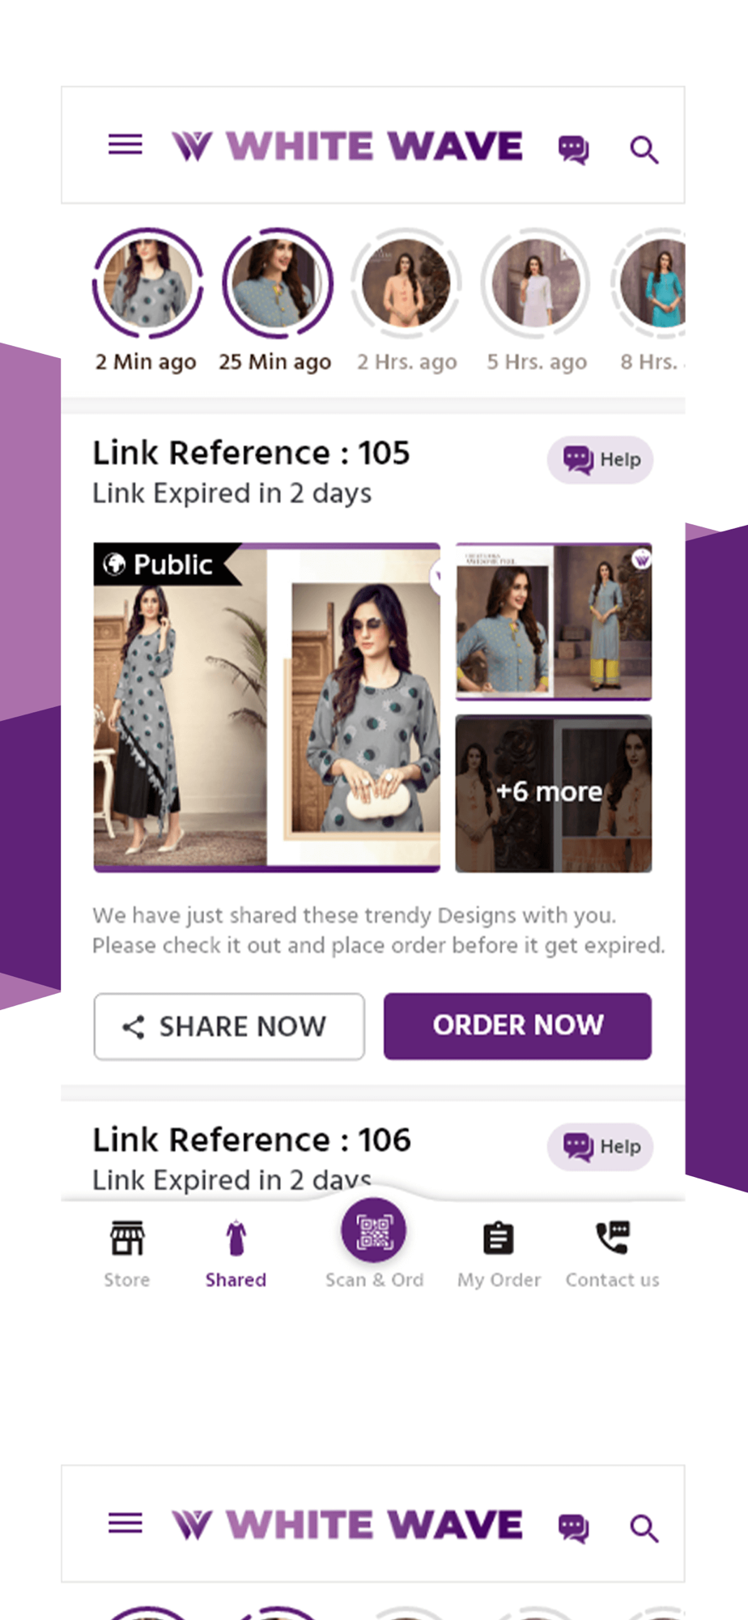Open the blue kurti thumbnail top right
748x1620 pixels.
554,621
